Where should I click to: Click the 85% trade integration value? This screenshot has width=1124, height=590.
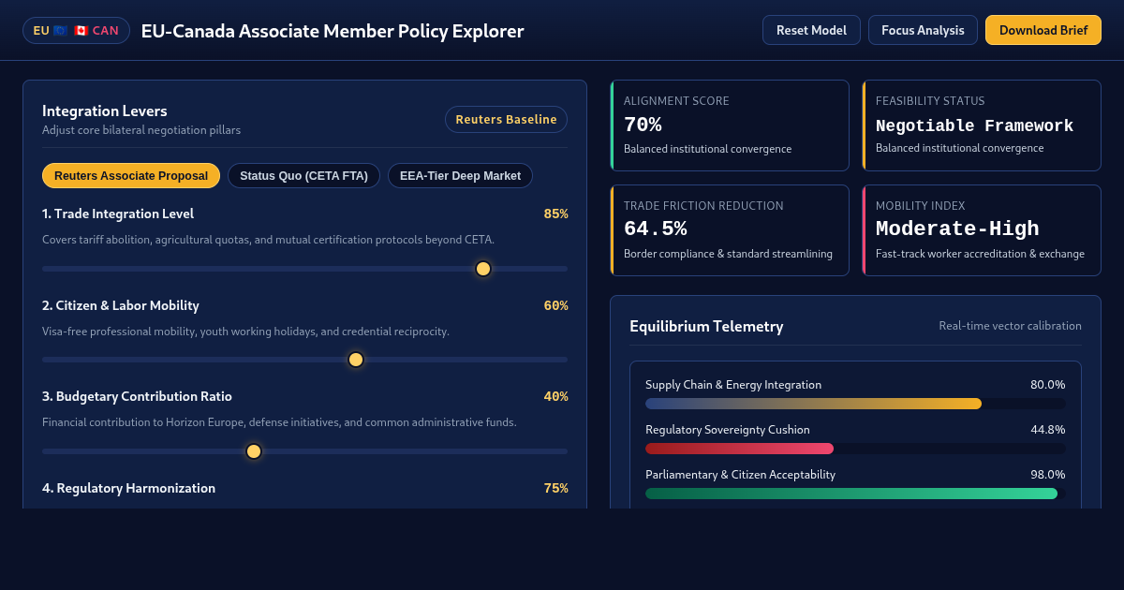pyautogui.click(x=555, y=214)
